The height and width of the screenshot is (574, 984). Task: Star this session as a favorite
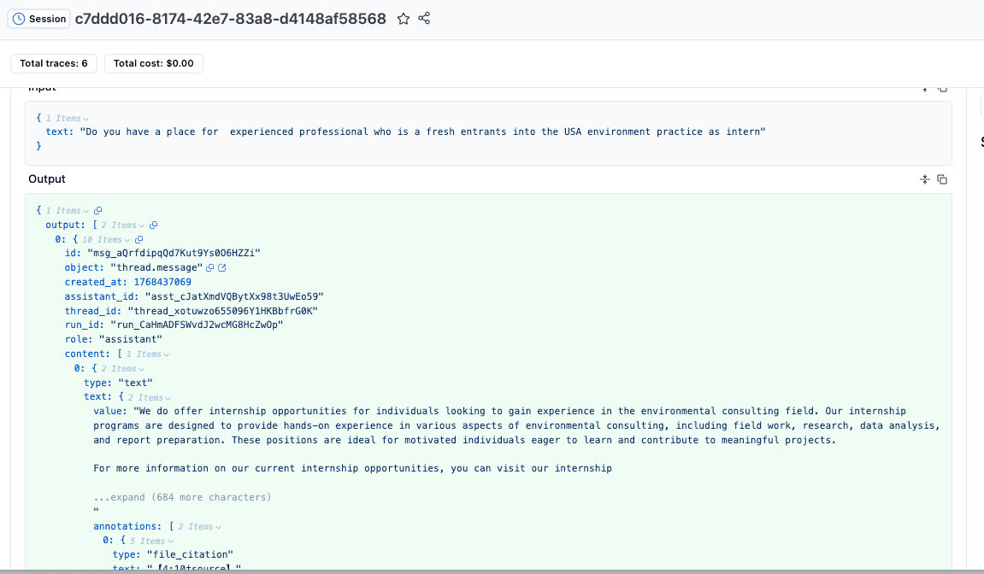pyautogui.click(x=404, y=19)
